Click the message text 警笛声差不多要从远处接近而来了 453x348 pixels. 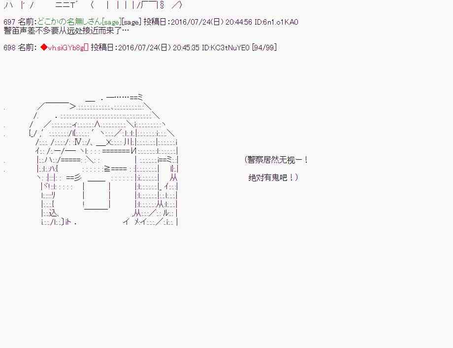66,31
